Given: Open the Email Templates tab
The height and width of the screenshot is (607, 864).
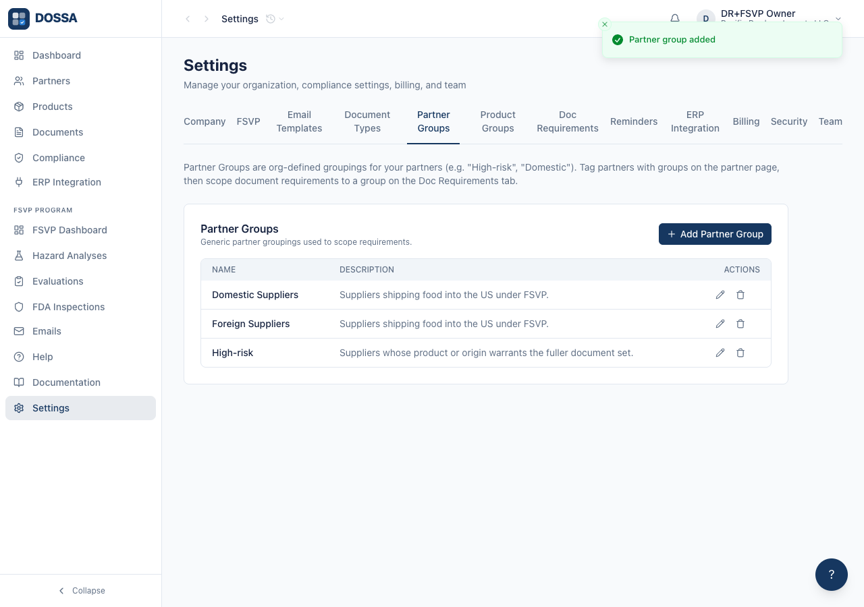Looking at the screenshot, I should click(299, 121).
